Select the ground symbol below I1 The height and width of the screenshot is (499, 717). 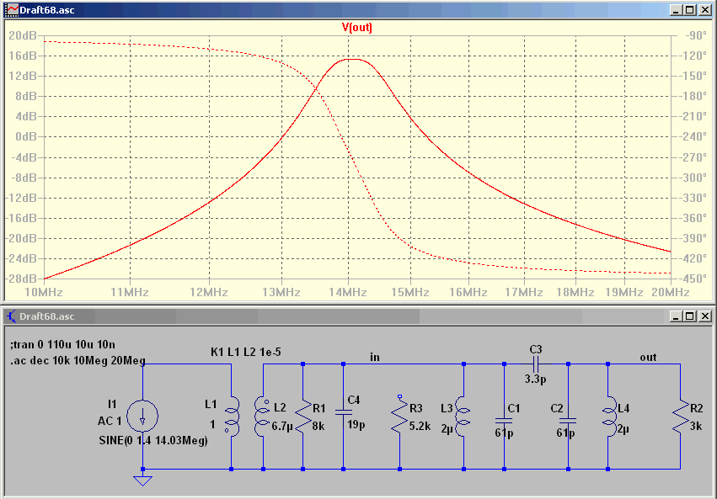point(142,480)
